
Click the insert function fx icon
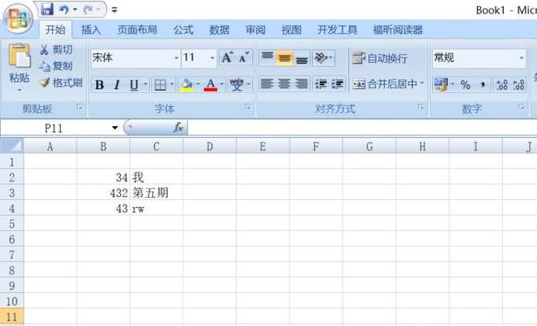[x=179, y=128]
